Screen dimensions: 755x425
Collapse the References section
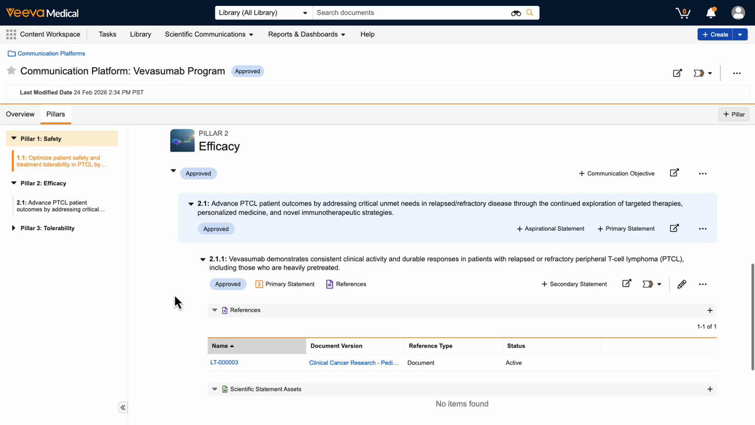(215, 310)
